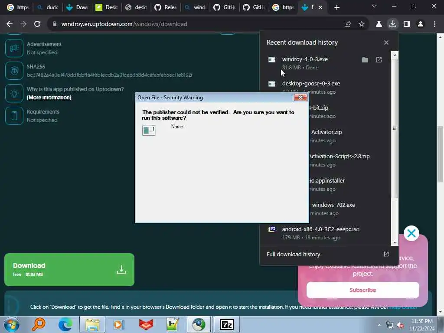
Task: Click the Advertisement megaphone icon
Action: click(14, 48)
